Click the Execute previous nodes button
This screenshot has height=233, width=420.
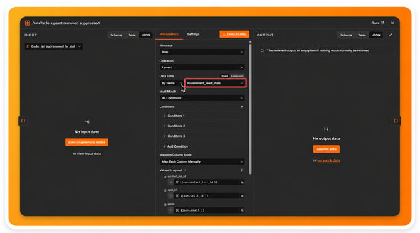point(87,143)
